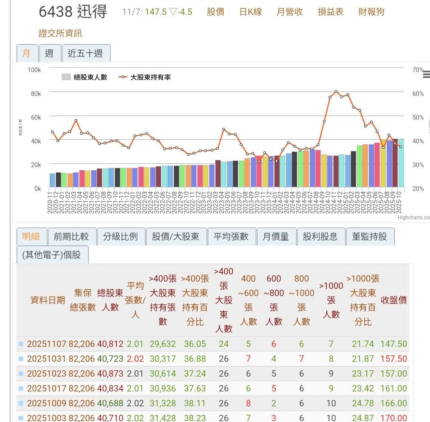Switch to the 近五十週 tab
Image resolution: width=430 pixels, height=422 pixels.
click(x=86, y=53)
